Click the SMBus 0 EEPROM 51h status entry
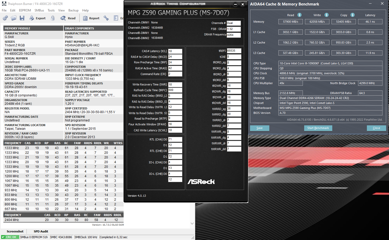This screenshot has height=240, width=389. click(x=34, y=237)
